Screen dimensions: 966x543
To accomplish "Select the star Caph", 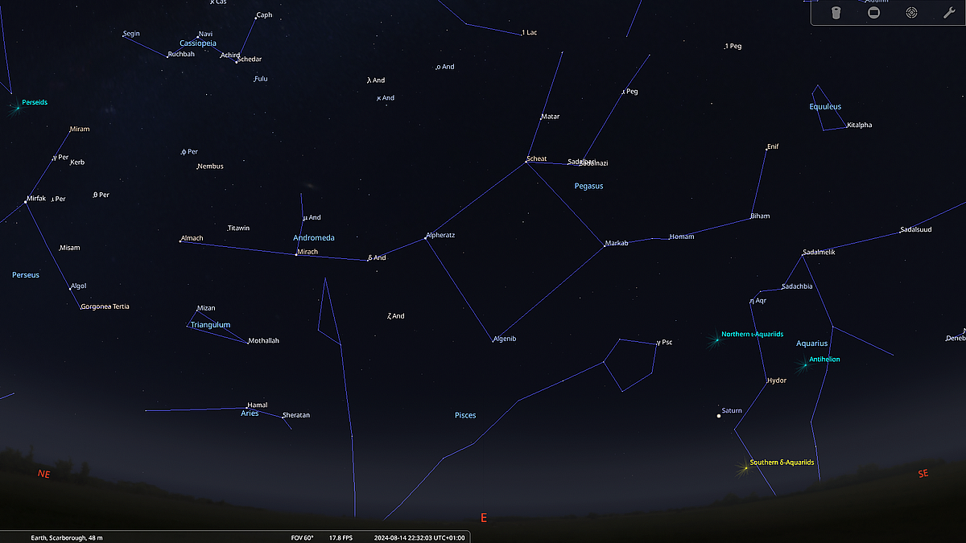I will click(255, 17).
